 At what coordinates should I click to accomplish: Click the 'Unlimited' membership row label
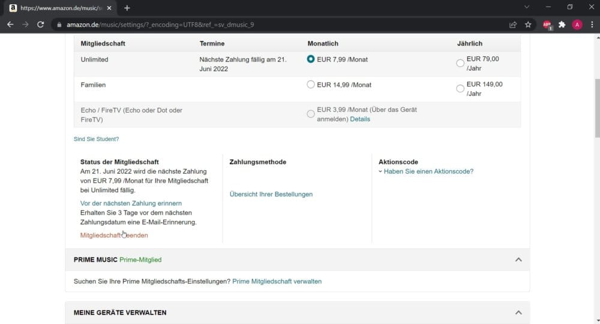(x=95, y=60)
